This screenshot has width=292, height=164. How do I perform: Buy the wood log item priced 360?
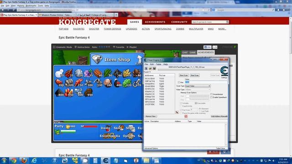pyautogui.click(x=108, y=83)
